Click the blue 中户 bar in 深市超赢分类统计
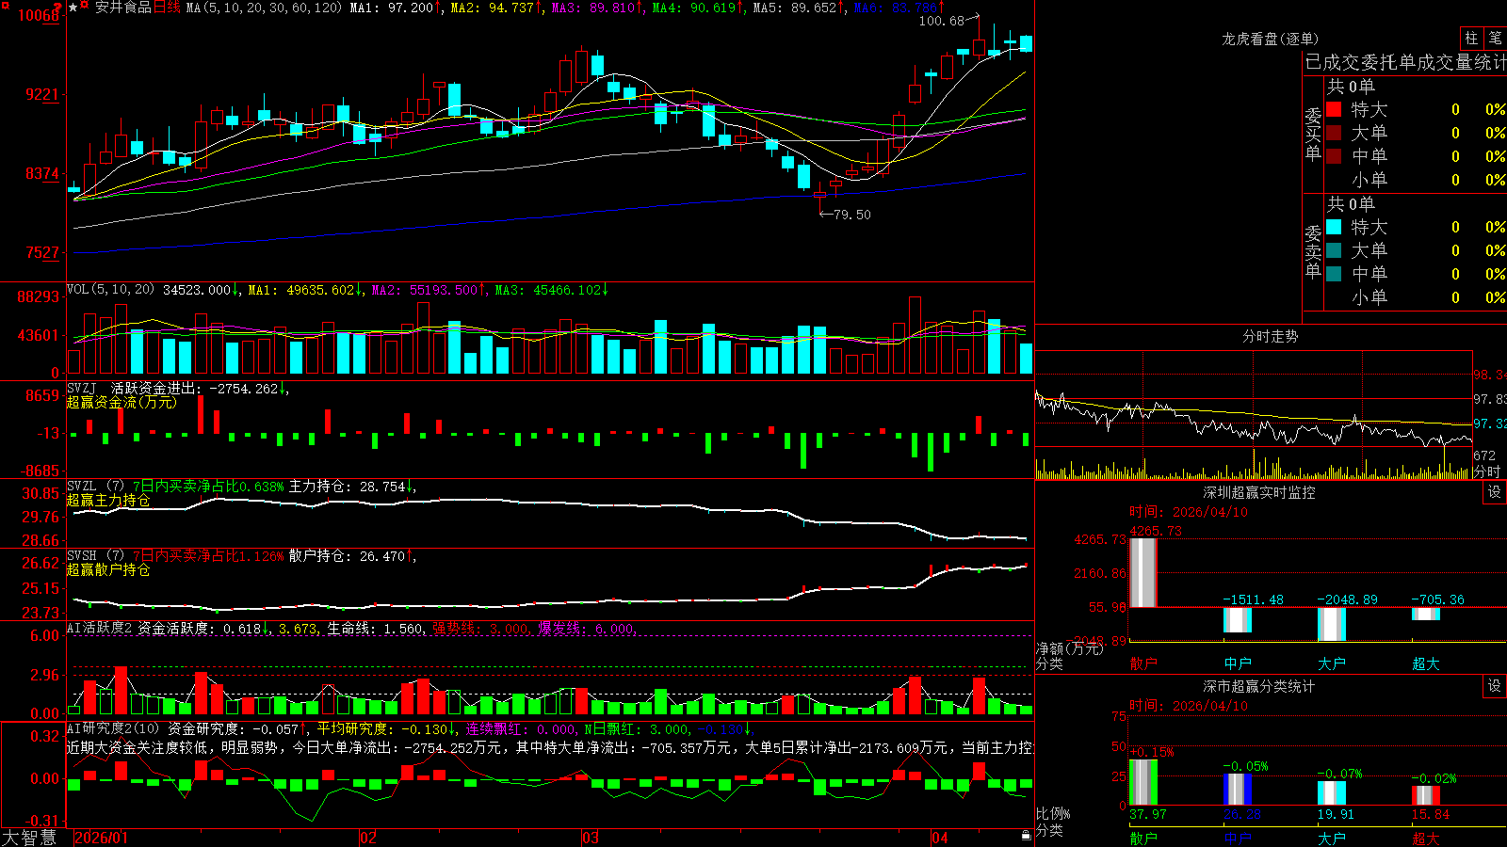1507x847 pixels. tap(1238, 790)
